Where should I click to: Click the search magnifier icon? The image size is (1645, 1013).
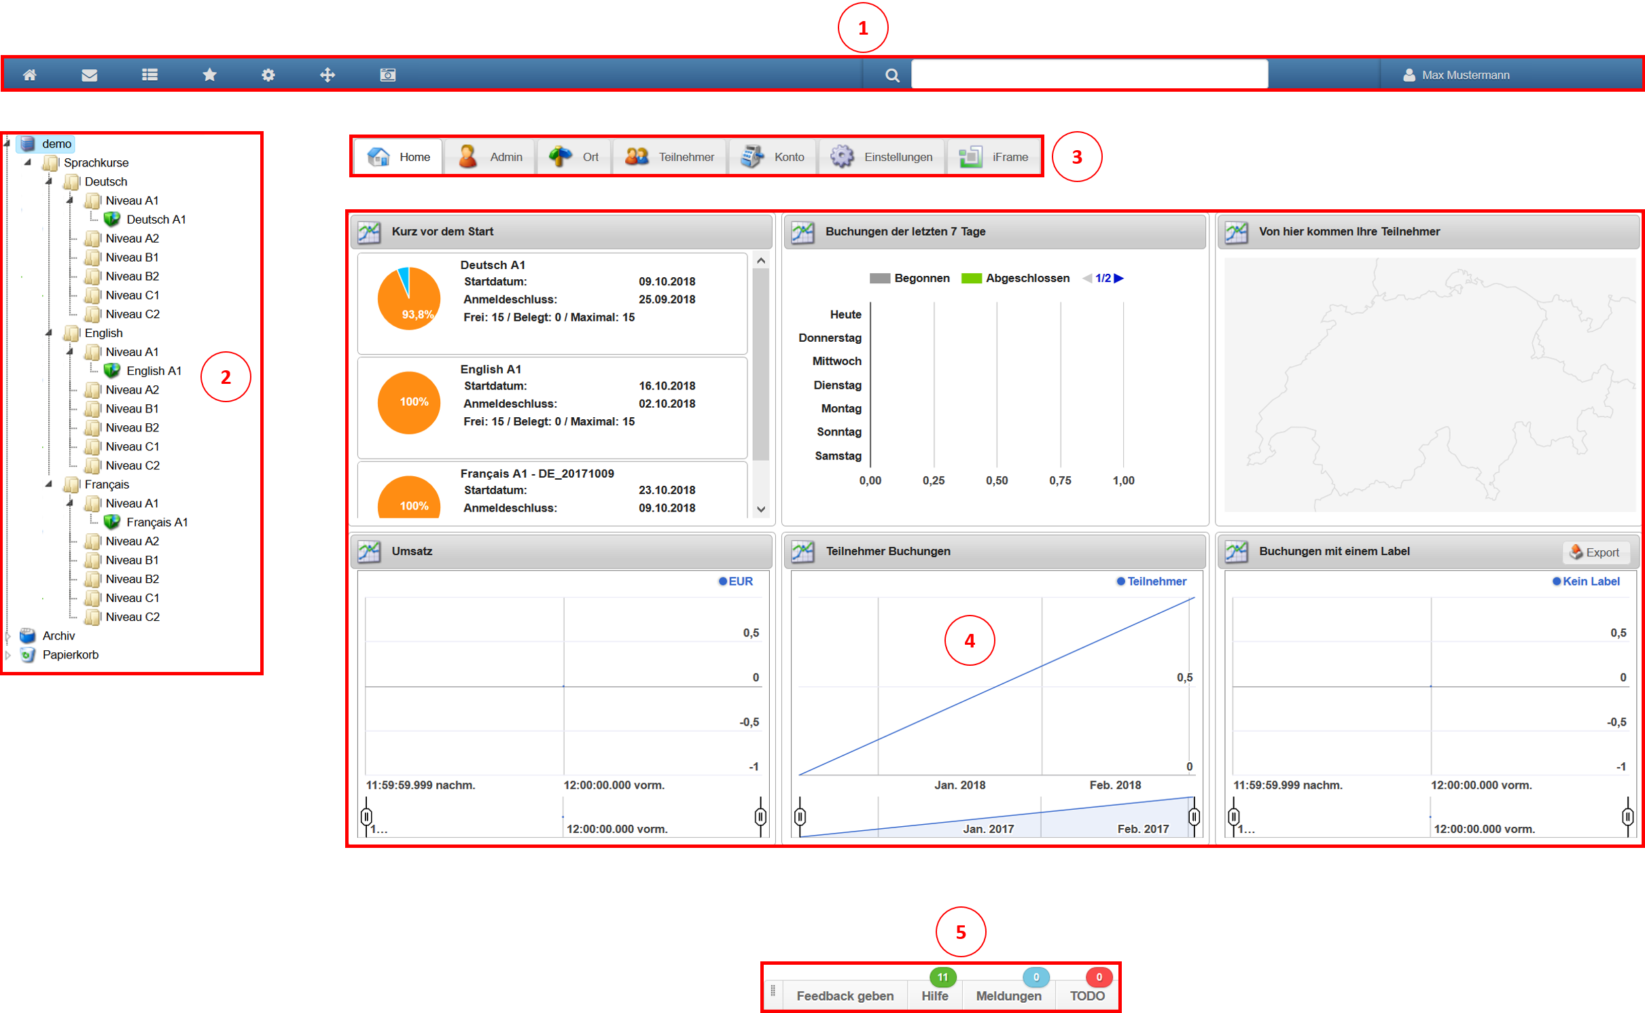tap(892, 75)
